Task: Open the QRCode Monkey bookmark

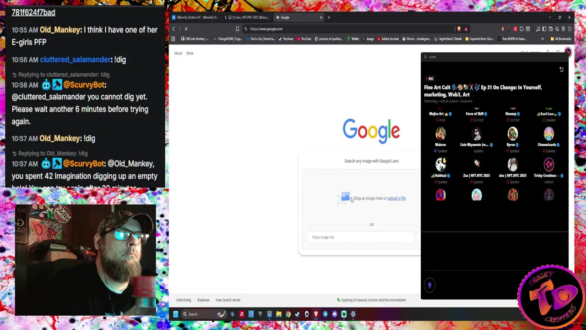Action: point(195,39)
